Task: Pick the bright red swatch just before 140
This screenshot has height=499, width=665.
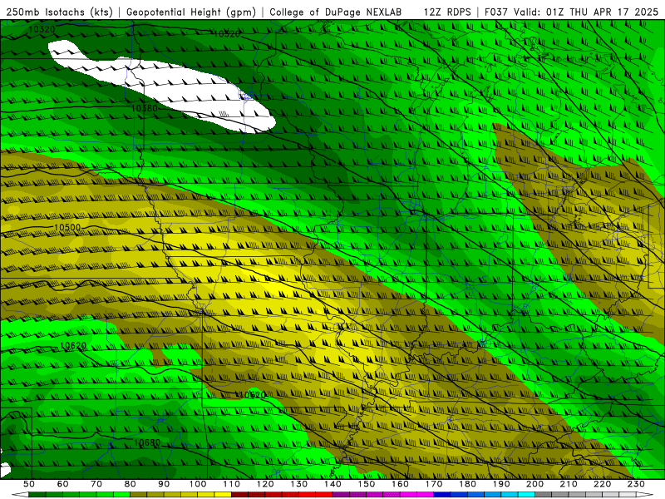Action: pos(324,494)
